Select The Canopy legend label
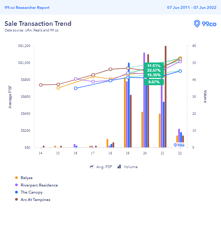The height and width of the screenshot is (226, 221). point(32,192)
